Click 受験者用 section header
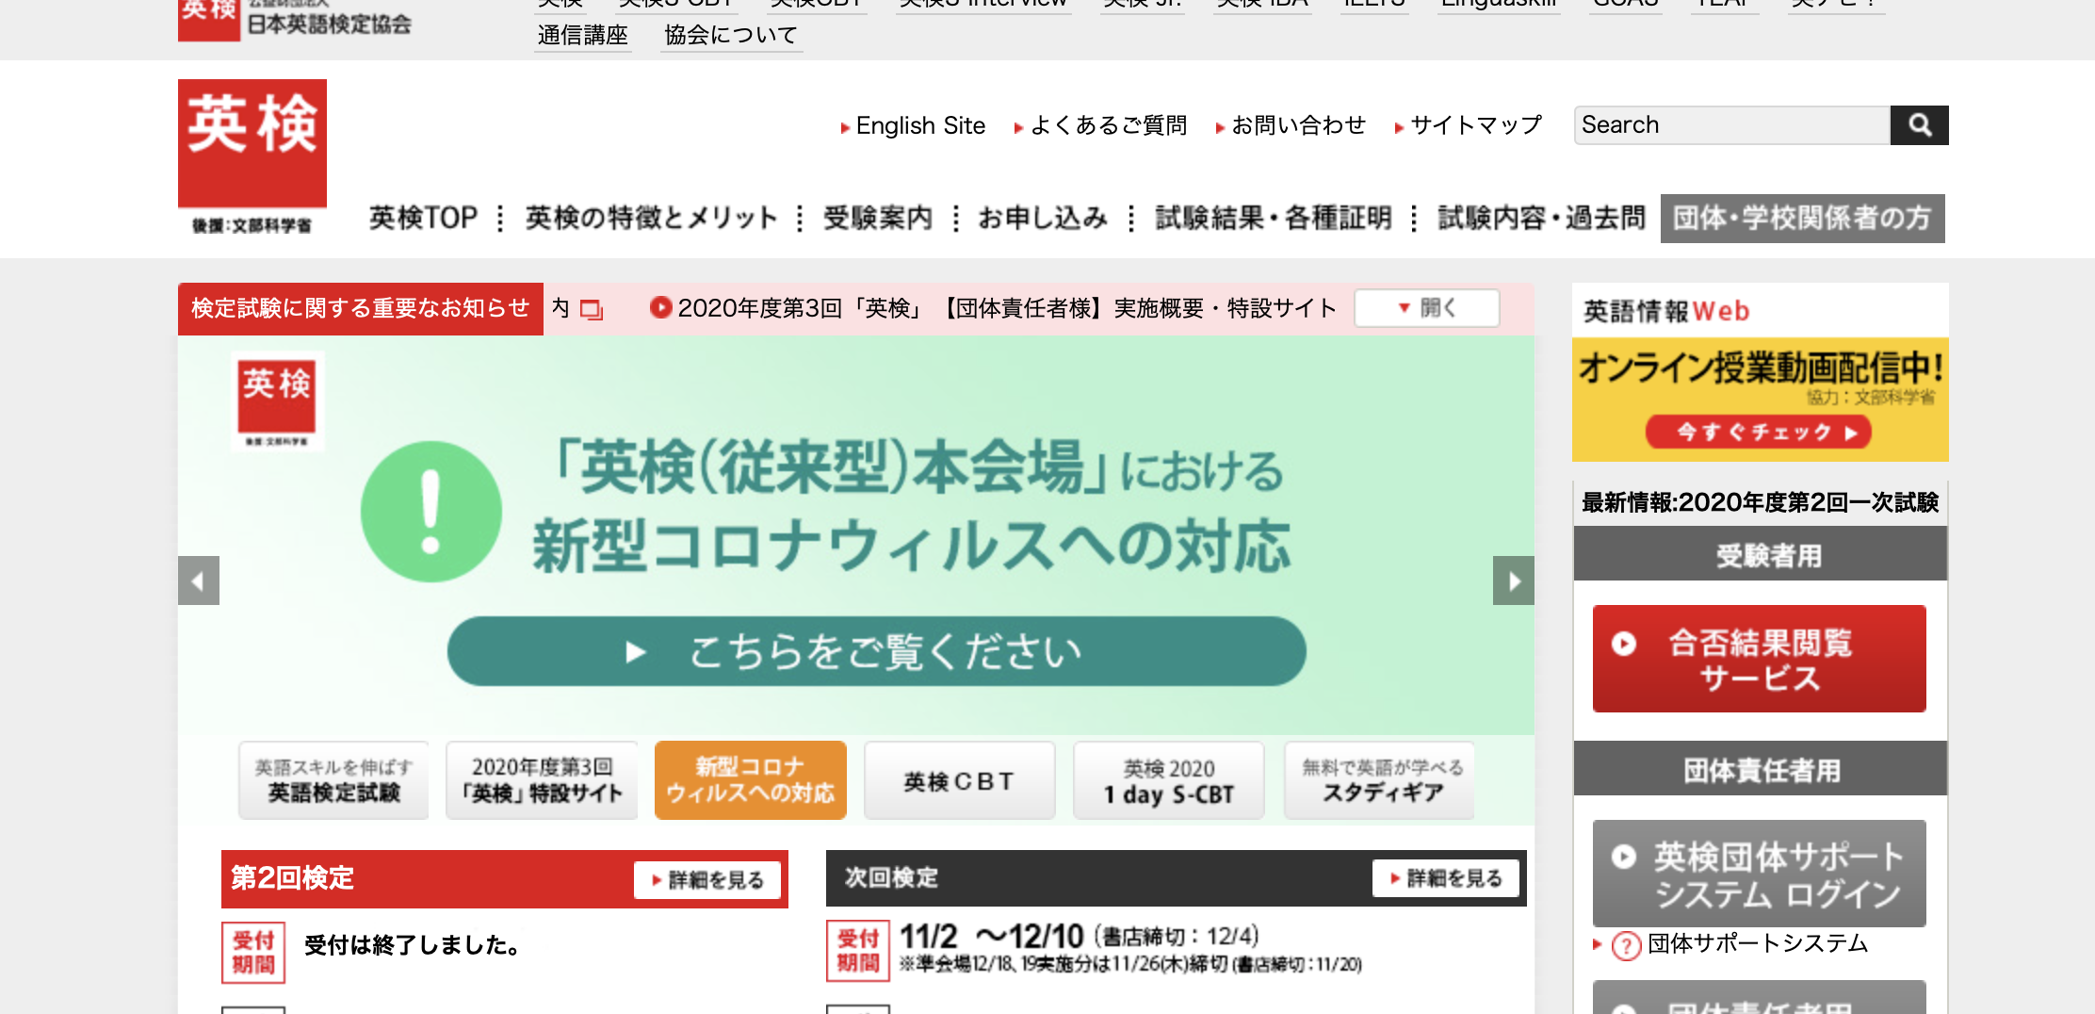The width and height of the screenshot is (2095, 1014). (x=1760, y=555)
